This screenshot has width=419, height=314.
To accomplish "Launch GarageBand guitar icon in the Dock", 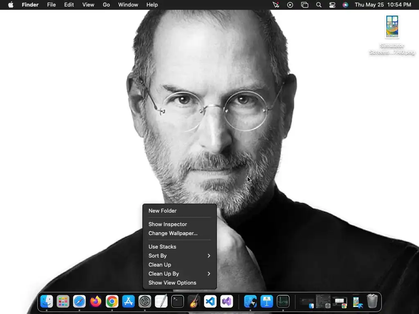I will point(194,301).
